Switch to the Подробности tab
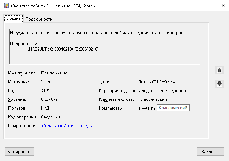Screen dimensions: 229x161 point(39,19)
